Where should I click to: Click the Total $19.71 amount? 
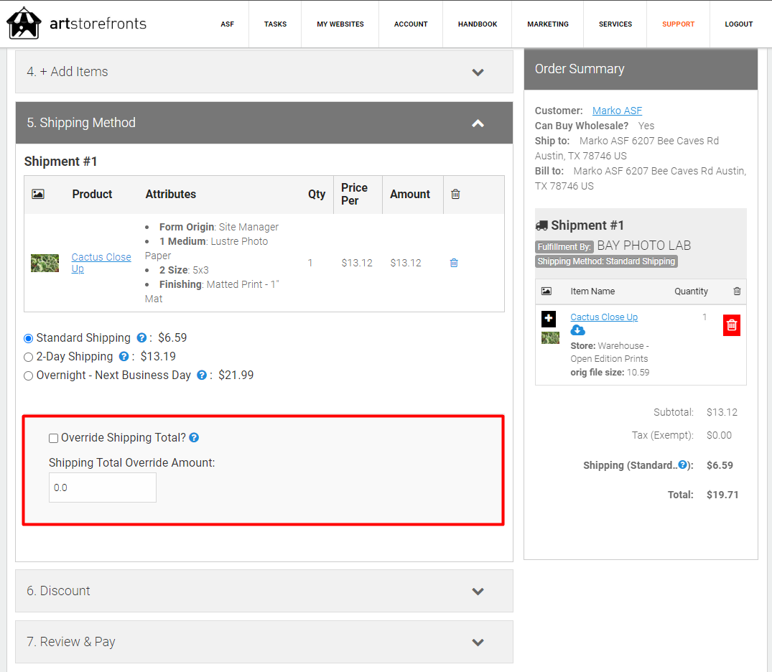722,495
